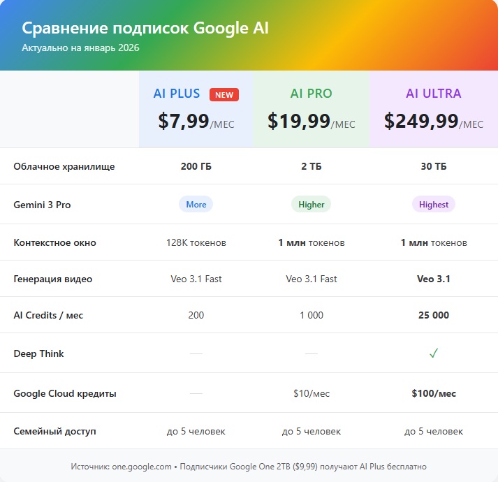Click the Google Cloud credits dash for AI Plus
The width and height of the screenshot is (498, 482).
pyautogui.click(x=196, y=393)
